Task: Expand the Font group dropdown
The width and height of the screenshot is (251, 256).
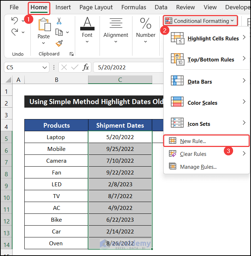Action: click(87, 42)
